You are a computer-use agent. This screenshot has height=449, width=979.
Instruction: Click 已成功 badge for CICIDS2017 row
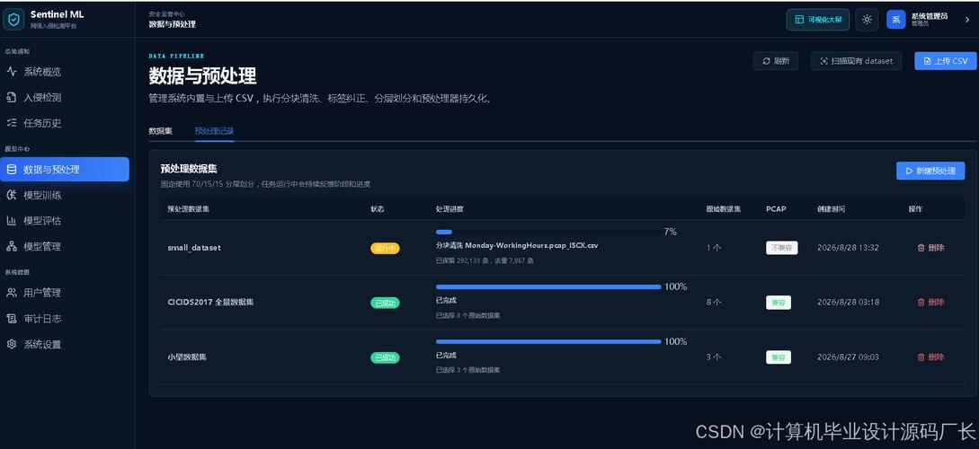pos(386,304)
